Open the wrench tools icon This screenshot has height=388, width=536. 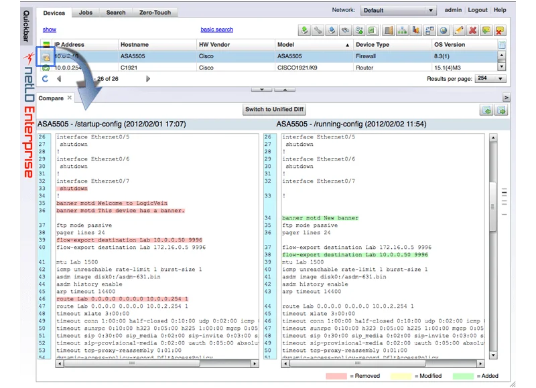point(318,30)
